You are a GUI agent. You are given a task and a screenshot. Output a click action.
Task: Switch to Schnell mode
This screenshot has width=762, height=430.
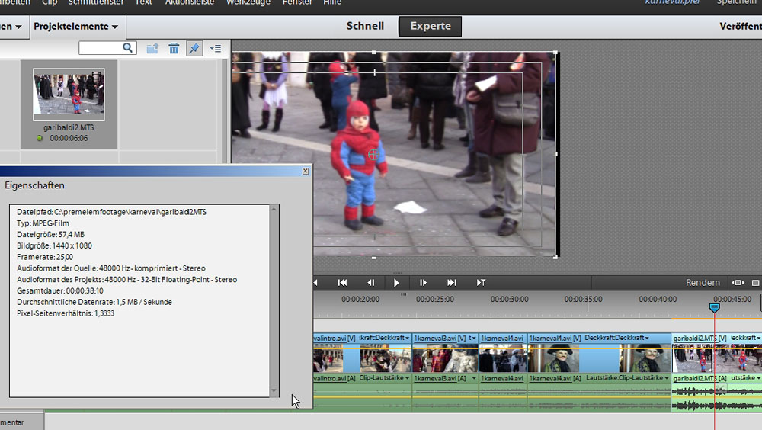[x=365, y=26]
